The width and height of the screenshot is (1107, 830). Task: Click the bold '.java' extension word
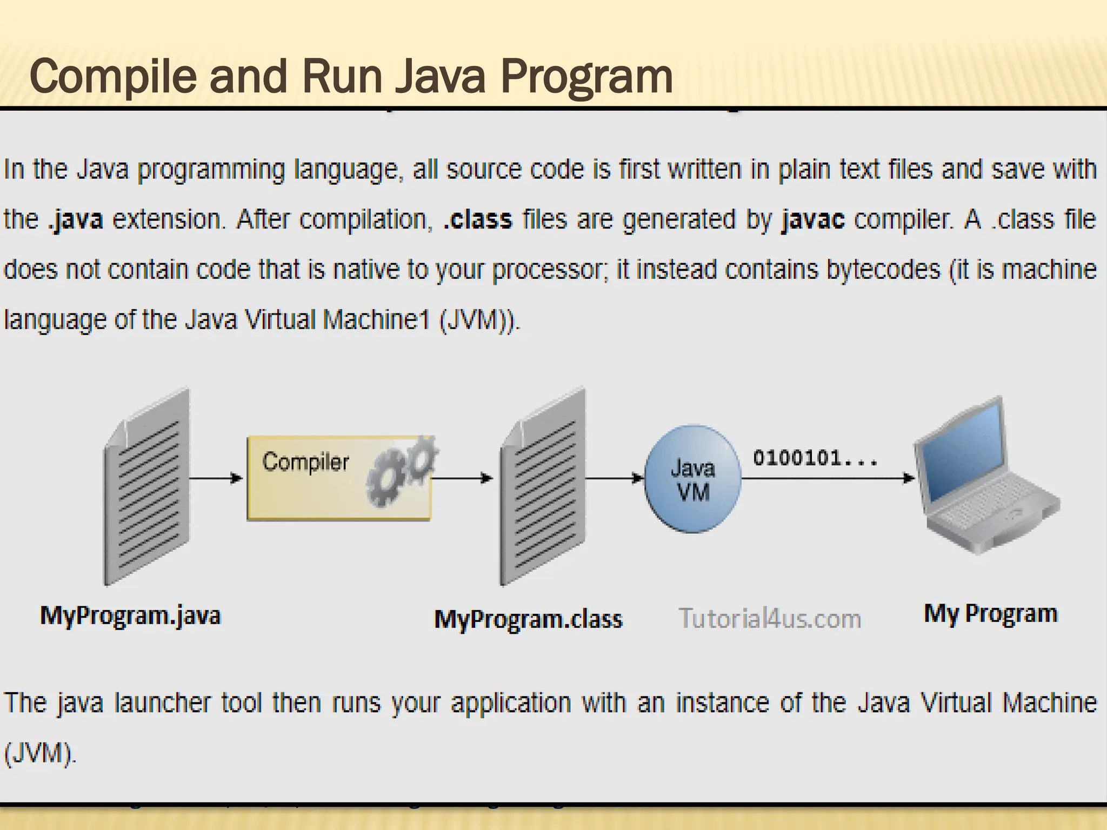pyautogui.click(x=75, y=220)
